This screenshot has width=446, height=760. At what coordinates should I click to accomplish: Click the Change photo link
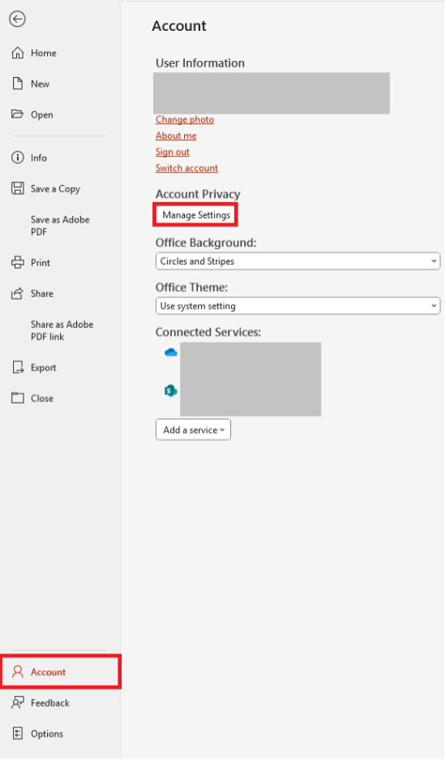tap(185, 119)
